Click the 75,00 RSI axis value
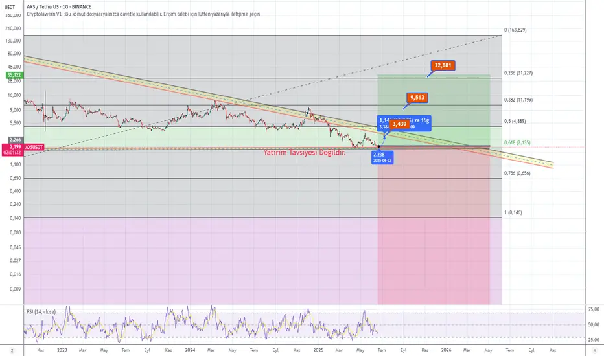Screen dimensions: 604x356 [594, 309]
